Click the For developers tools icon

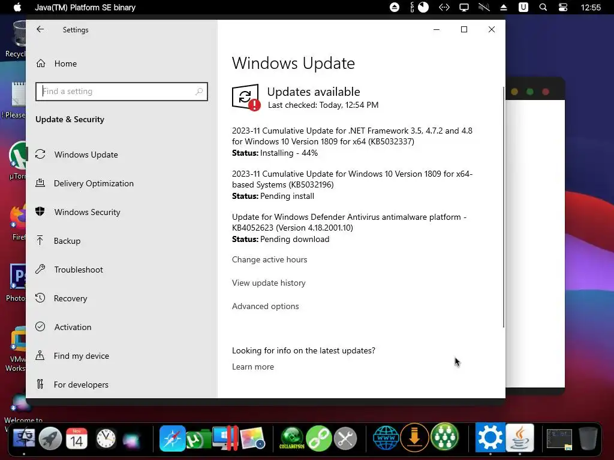[40, 384]
